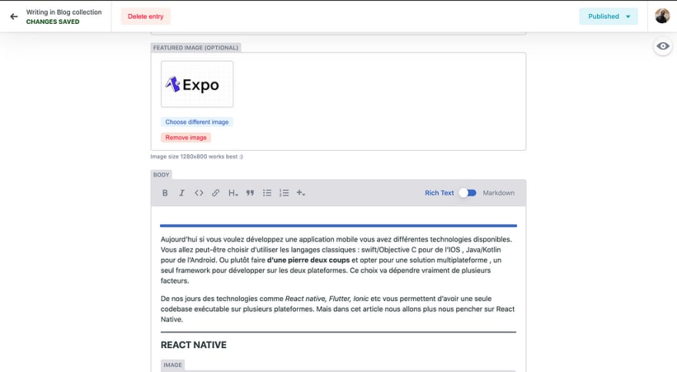This screenshot has height=372, width=677.
Task: Go back using the left arrow
Action: [14, 16]
